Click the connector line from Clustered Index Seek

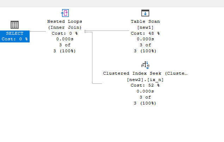tap(92, 58)
